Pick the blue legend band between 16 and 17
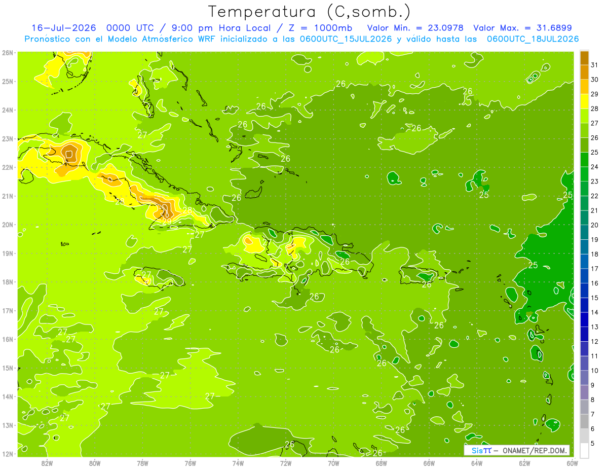Screen dimensions: 608x470 coord(584,276)
